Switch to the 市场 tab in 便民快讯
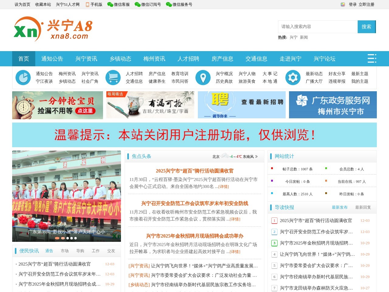Screen dimensions: 389x292 (64, 251)
